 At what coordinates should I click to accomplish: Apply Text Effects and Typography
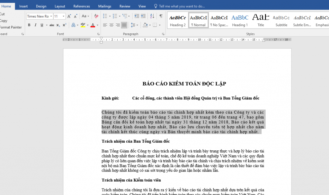click(73, 25)
